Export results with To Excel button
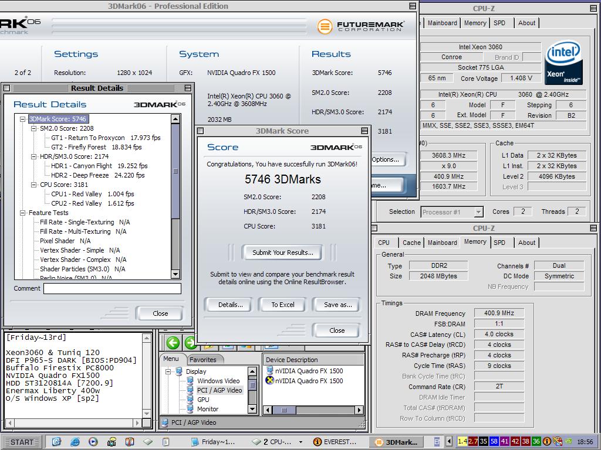The width and height of the screenshot is (601, 450). pos(283,305)
